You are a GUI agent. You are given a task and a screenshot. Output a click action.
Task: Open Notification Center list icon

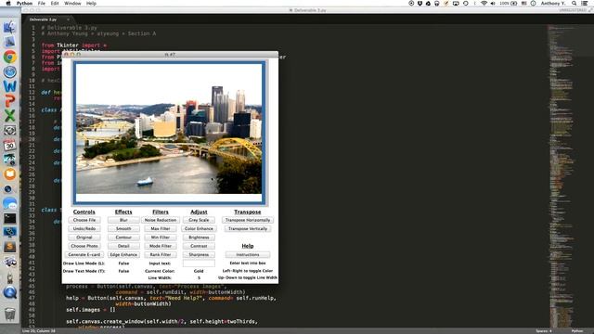[584, 4]
